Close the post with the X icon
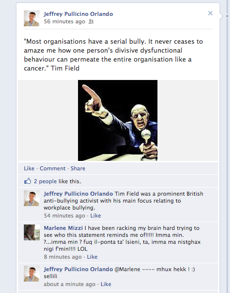This screenshot has height=293, width=230. click(x=210, y=13)
